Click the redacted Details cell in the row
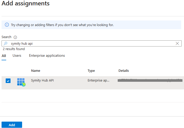 click(x=150, y=80)
